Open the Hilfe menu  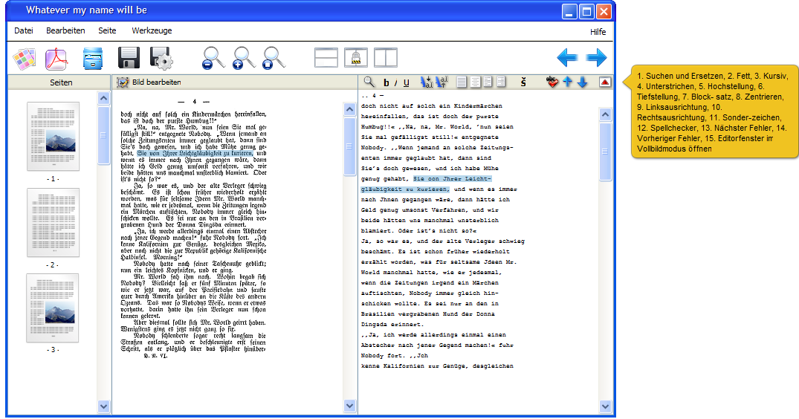(x=598, y=31)
